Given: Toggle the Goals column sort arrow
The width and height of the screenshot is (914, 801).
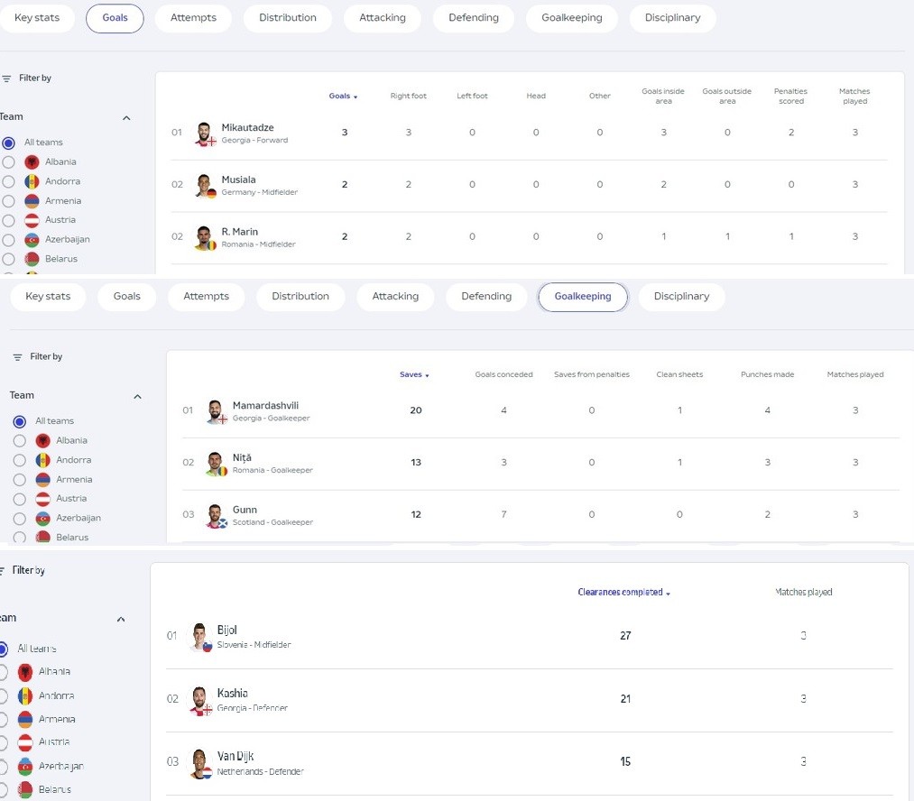Looking at the screenshot, I should click(x=355, y=97).
